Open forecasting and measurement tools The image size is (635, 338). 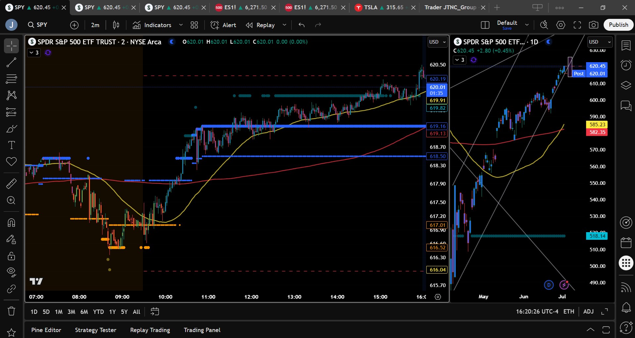click(11, 112)
